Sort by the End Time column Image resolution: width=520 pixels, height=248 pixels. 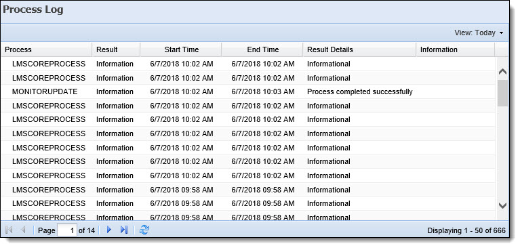(262, 49)
